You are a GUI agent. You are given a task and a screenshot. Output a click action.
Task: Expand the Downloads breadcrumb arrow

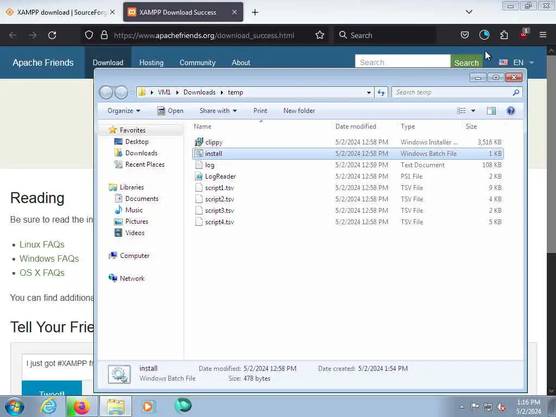[x=222, y=92]
